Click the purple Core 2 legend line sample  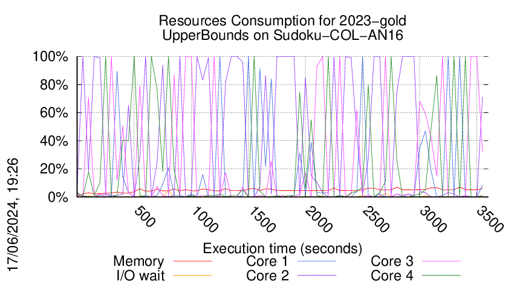click(x=317, y=275)
